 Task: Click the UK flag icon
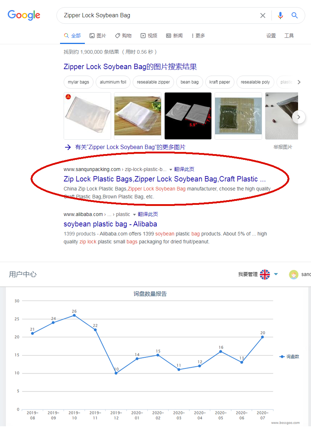click(x=265, y=274)
